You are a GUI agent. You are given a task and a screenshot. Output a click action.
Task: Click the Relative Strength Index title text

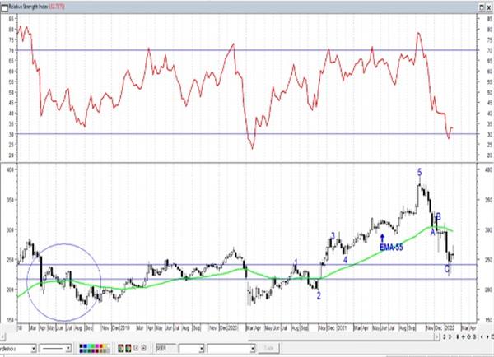tap(28, 7)
